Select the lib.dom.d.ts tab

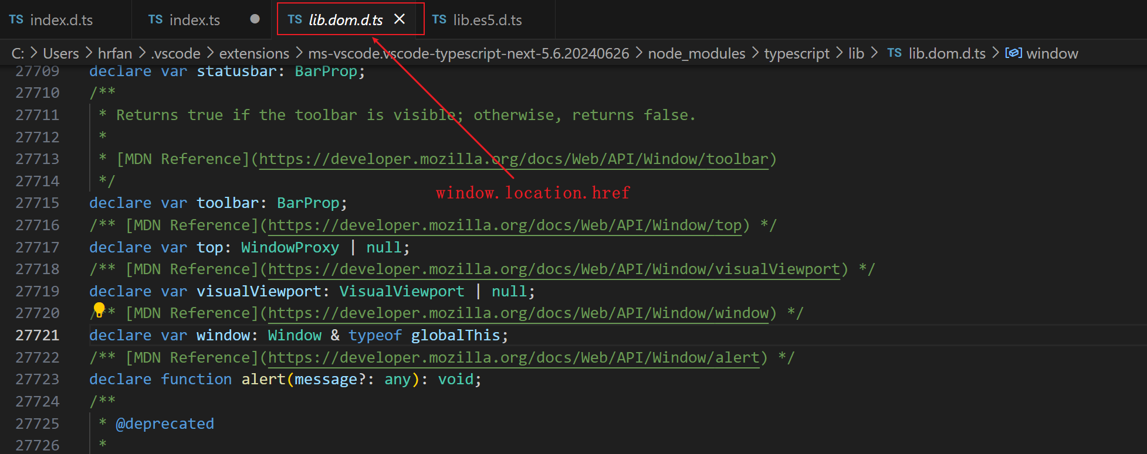point(346,20)
